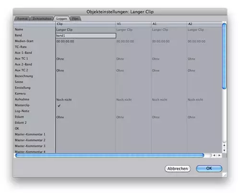Open the Etikett 'Ohne' Clip popup
The image size is (240, 195).
pyautogui.click(x=60, y=117)
